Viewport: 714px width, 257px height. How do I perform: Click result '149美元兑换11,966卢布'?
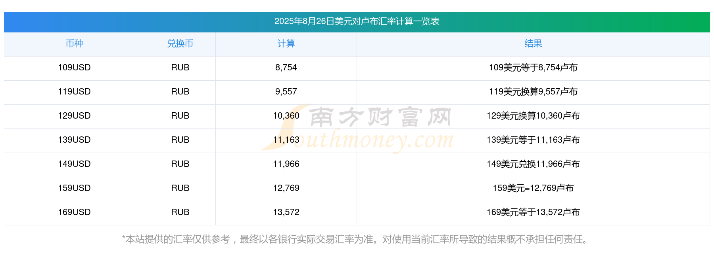(533, 164)
